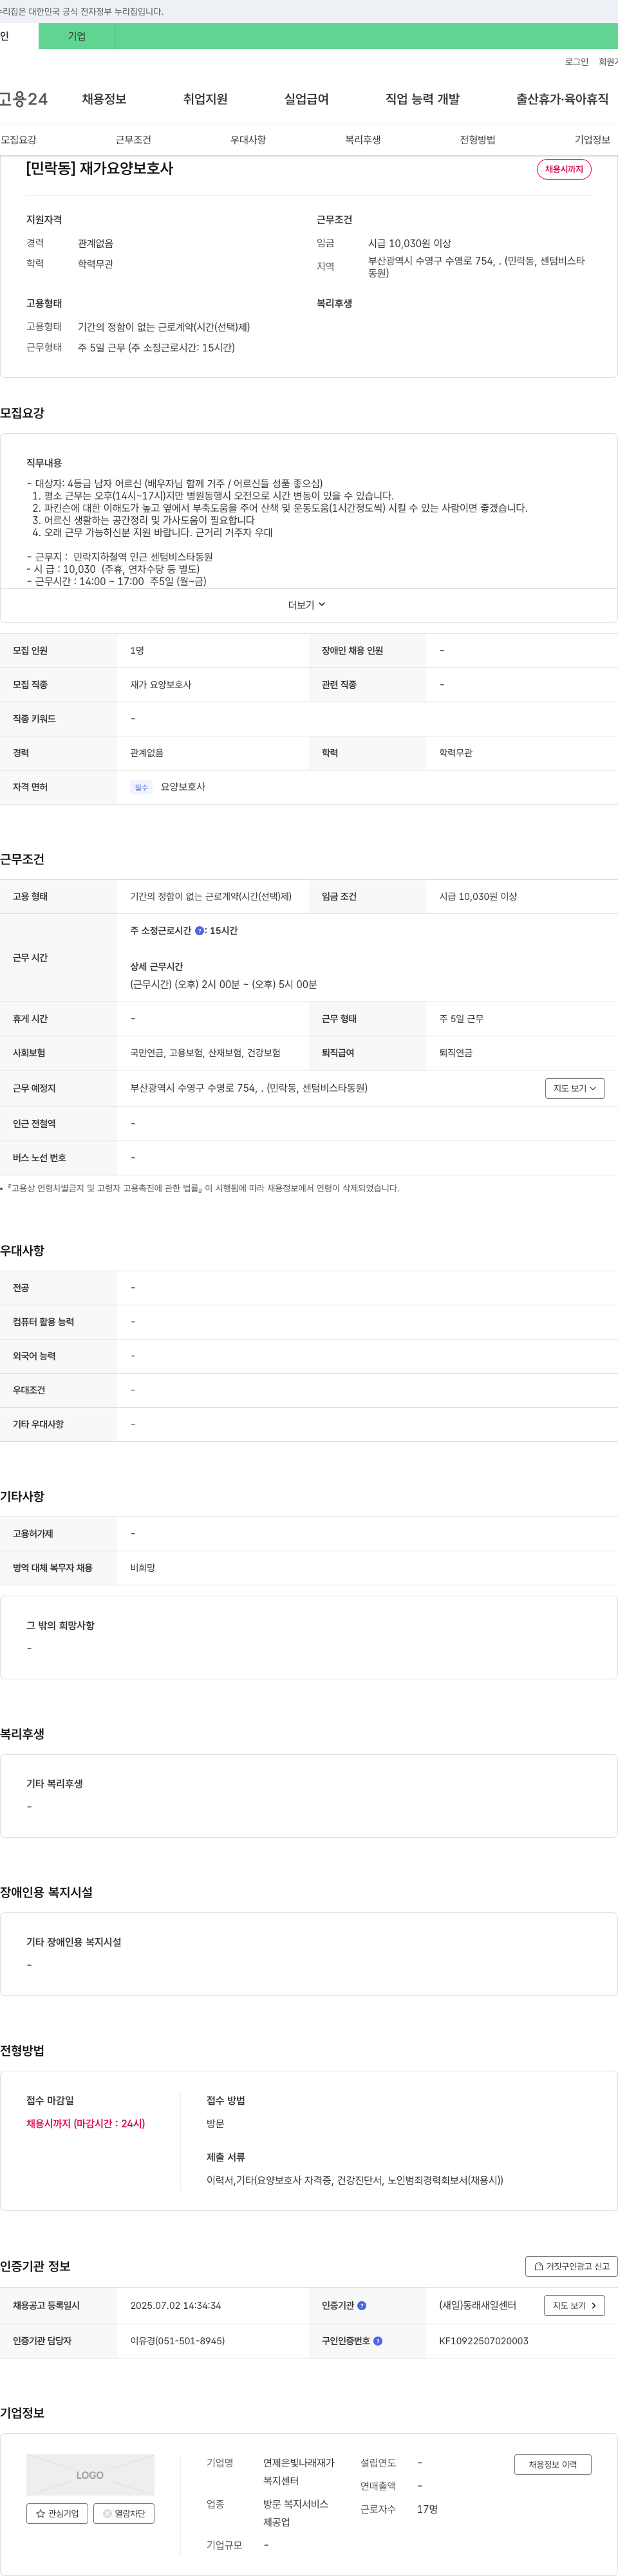Jump to 우대사항 section tab
The width and height of the screenshot is (618, 2576).
tap(248, 140)
